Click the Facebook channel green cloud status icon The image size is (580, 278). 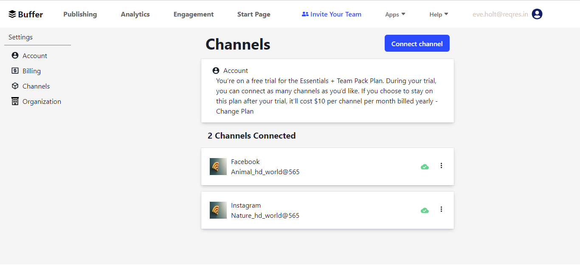[x=425, y=167]
